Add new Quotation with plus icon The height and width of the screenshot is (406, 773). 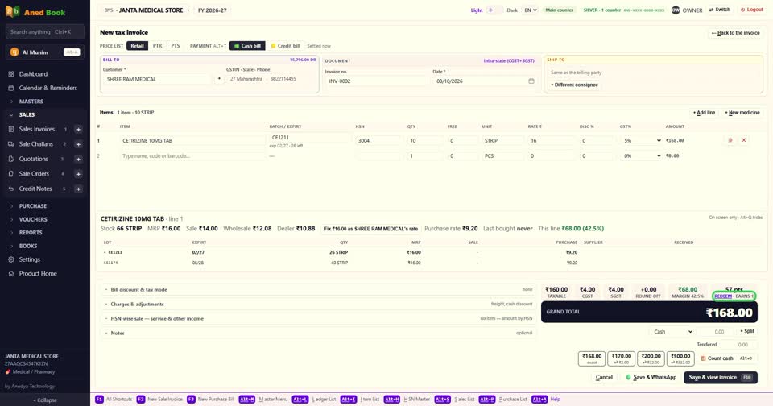pyautogui.click(x=78, y=159)
